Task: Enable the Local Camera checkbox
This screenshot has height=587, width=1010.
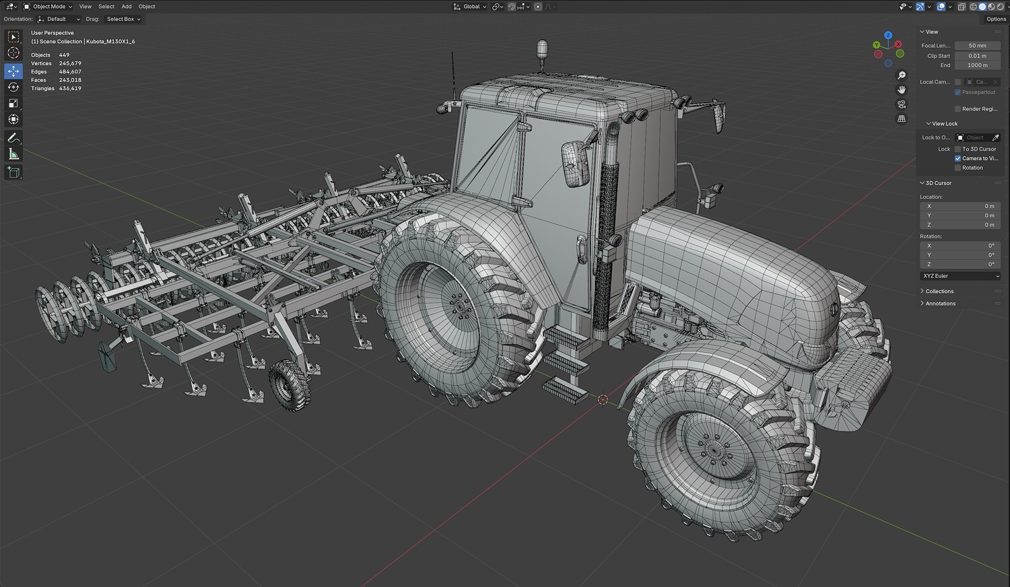Action: point(958,82)
